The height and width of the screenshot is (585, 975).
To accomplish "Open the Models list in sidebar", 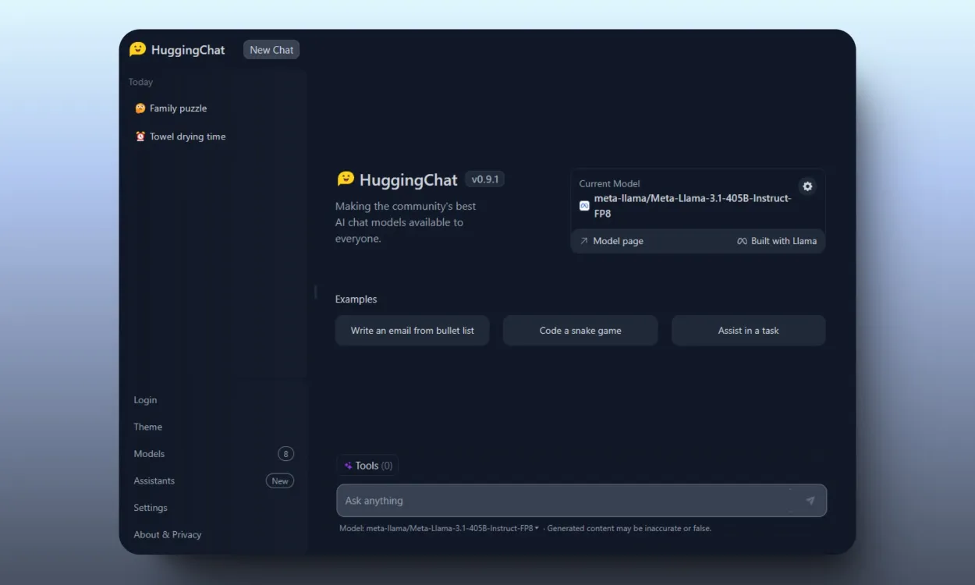I will point(149,454).
